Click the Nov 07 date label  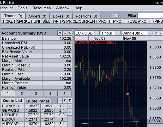(x=99, y=39)
